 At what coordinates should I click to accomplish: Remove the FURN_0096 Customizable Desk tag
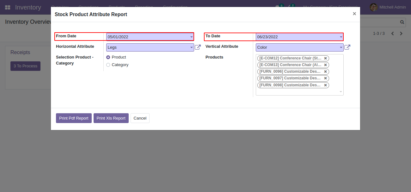(x=325, y=71)
